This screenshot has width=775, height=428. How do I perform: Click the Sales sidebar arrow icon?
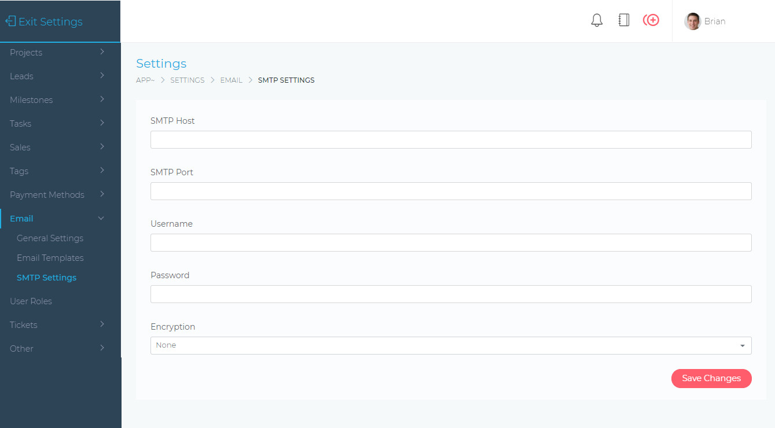(x=102, y=147)
